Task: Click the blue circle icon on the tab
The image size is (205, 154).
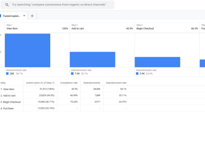Action: 0,16
